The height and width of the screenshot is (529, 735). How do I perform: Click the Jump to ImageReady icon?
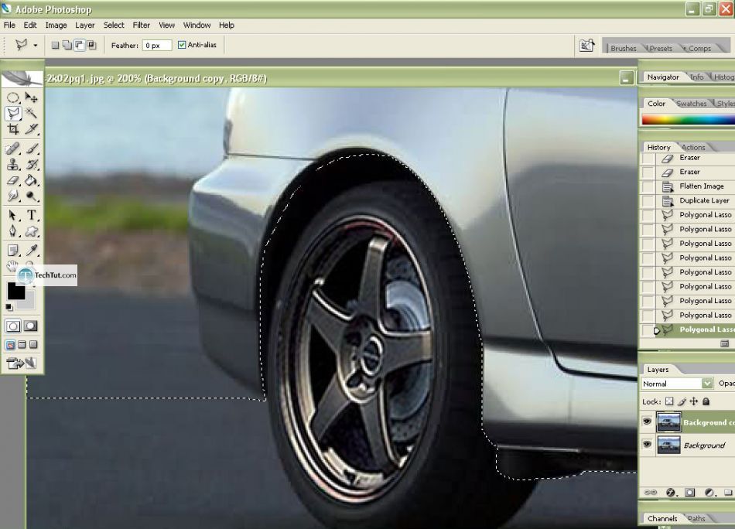(x=21, y=363)
